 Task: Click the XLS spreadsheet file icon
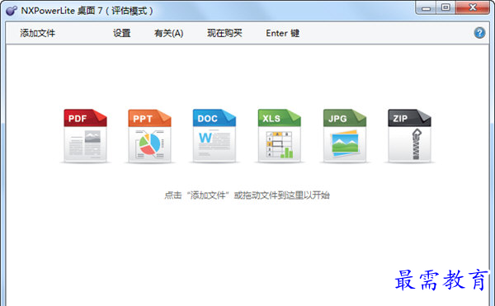point(280,135)
